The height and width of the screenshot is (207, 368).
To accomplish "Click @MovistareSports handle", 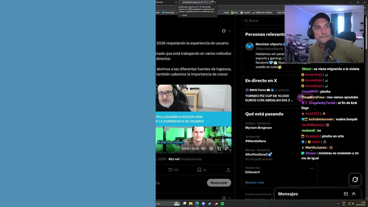I will (x=269, y=49).
